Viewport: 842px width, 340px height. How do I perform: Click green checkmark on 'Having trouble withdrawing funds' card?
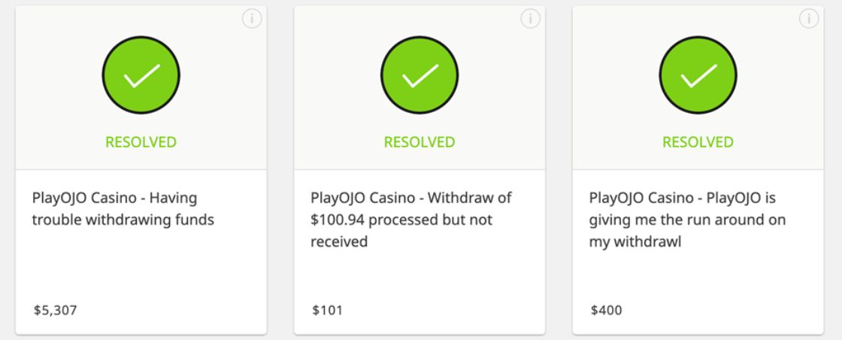[x=141, y=75]
